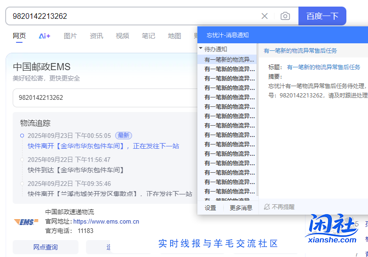Screen dimensions: 368x257
Task: Open the Ai+ search tab
Action: 45,36
